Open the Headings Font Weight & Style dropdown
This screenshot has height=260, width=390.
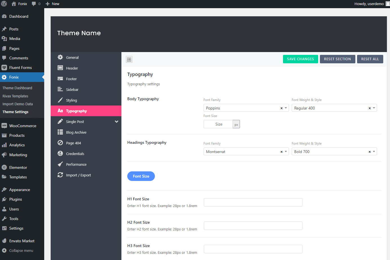[374, 152]
